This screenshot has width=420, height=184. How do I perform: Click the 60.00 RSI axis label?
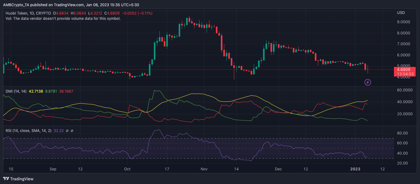(x=402, y=143)
